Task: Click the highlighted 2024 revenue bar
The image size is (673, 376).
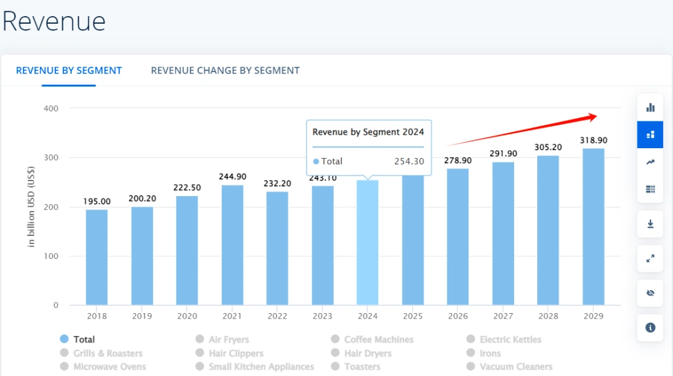Action: tap(368, 243)
